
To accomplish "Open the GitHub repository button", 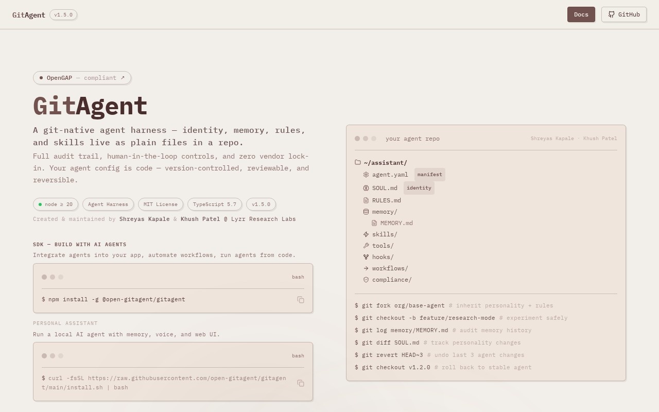I will [624, 14].
